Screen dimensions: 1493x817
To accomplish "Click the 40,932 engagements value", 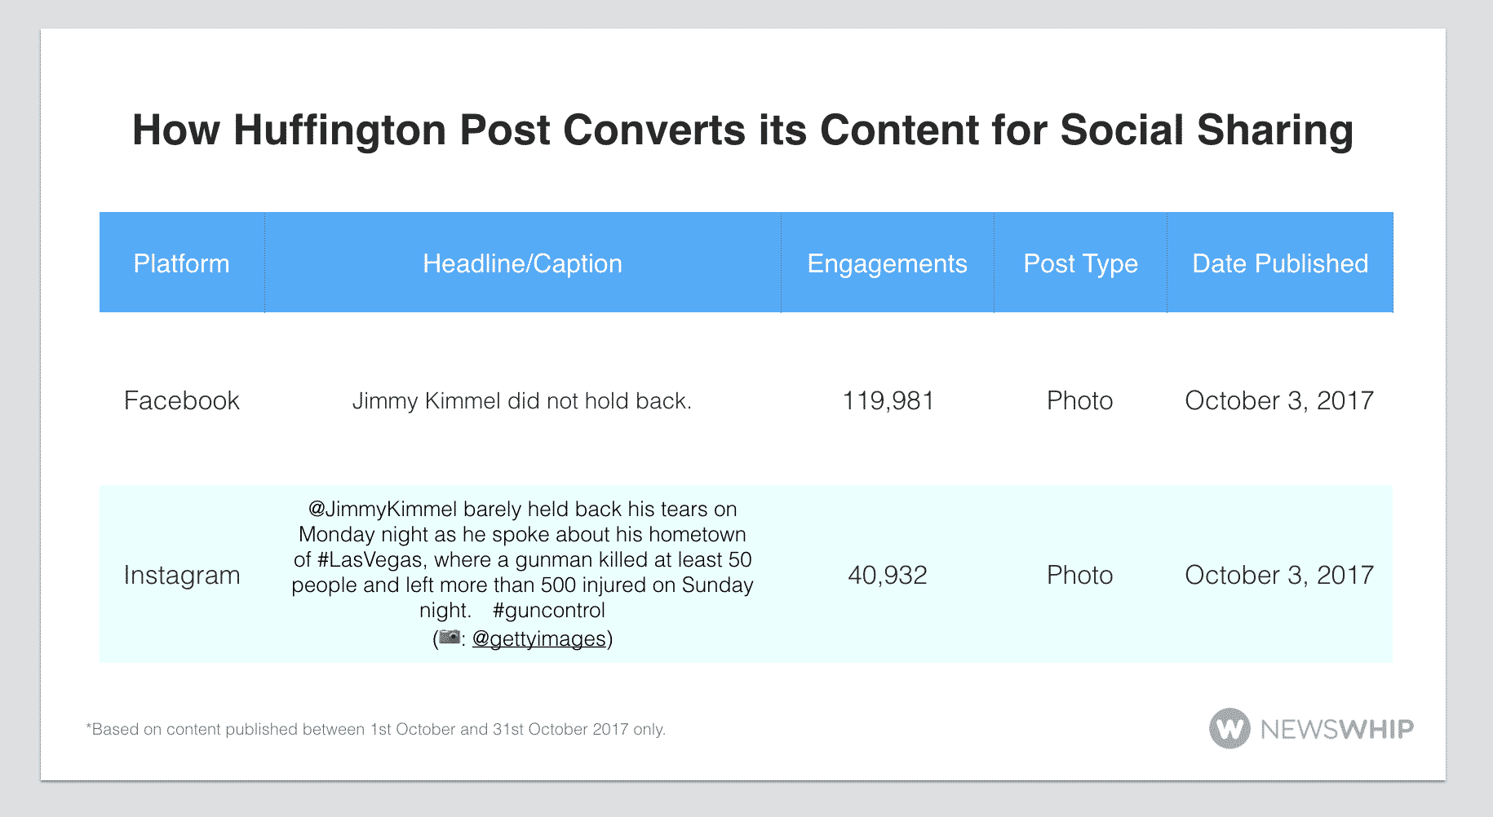I will click(888, 575).
